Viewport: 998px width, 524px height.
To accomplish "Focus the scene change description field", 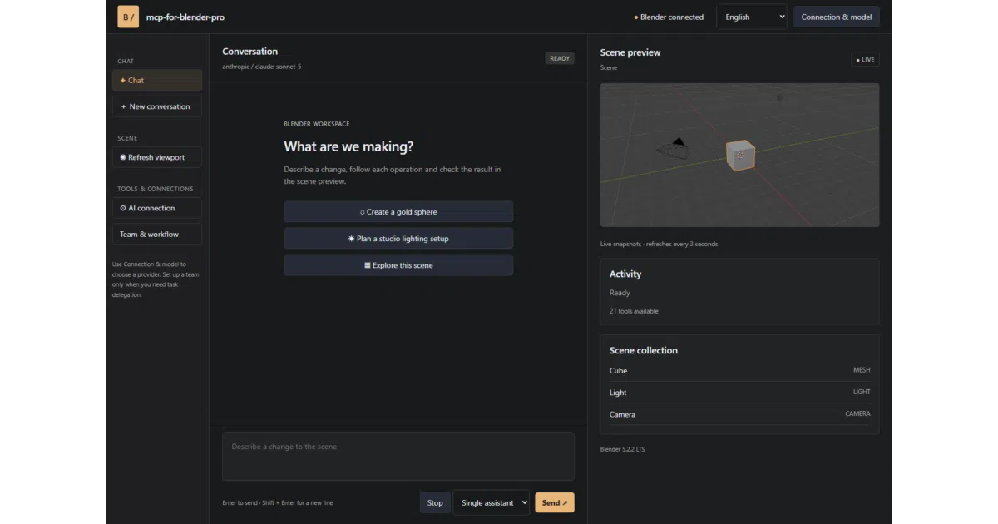I will 398,456.
